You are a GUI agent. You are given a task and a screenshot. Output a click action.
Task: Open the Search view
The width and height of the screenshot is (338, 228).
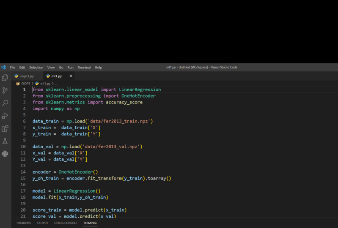coord(5,103)
